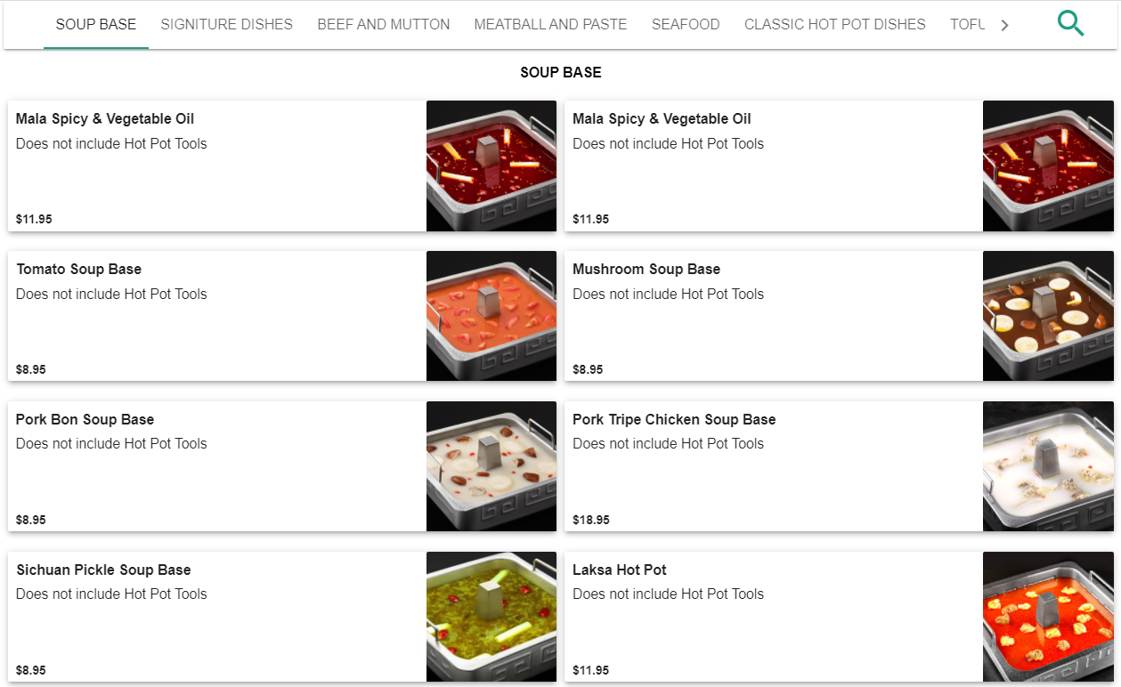View Pork Tripe Chicken Soup Base picture
This screenshot has height=687, width=1121.
click(x=1047, y=466)
